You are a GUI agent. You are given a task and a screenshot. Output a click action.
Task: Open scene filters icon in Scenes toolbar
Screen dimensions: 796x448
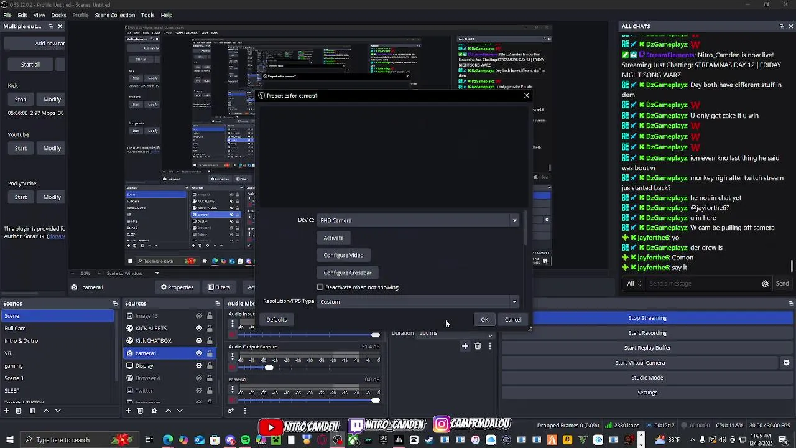[x=32, y=411]
